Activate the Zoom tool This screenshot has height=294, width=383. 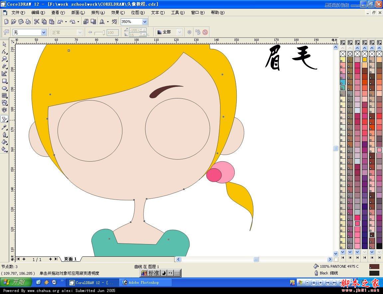point(5,59)
